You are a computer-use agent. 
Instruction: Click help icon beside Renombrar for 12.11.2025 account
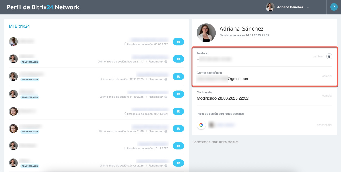click(166, 79)
